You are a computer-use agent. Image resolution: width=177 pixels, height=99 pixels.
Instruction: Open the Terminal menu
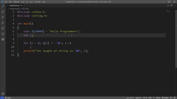coord(37,2)
